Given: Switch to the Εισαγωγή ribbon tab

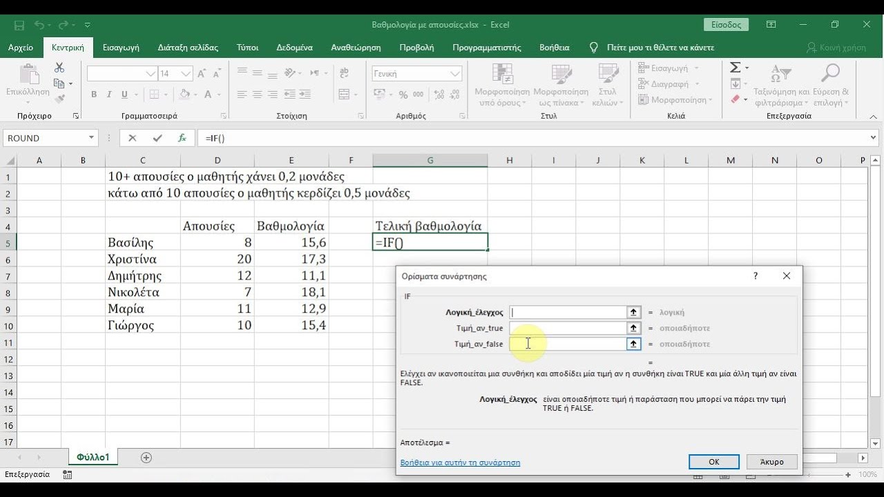Looking at the screenshot, I should (x=121, y=48).
